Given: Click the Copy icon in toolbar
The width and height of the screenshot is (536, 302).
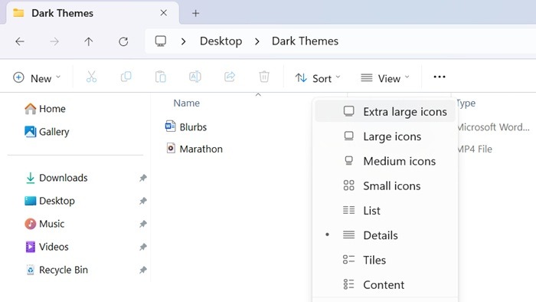Looking at the screenshot, I should coord(126,77).
